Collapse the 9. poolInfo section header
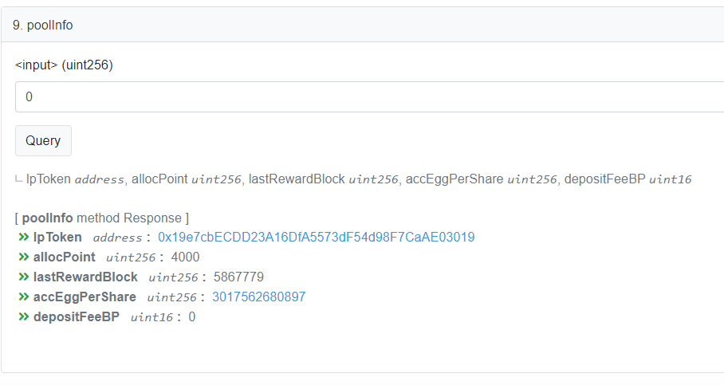 pos(363,25)
